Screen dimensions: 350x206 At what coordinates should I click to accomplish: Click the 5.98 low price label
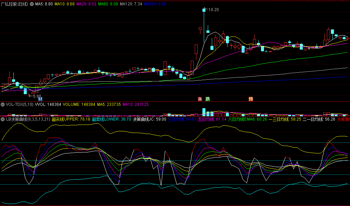click(37, 96)
